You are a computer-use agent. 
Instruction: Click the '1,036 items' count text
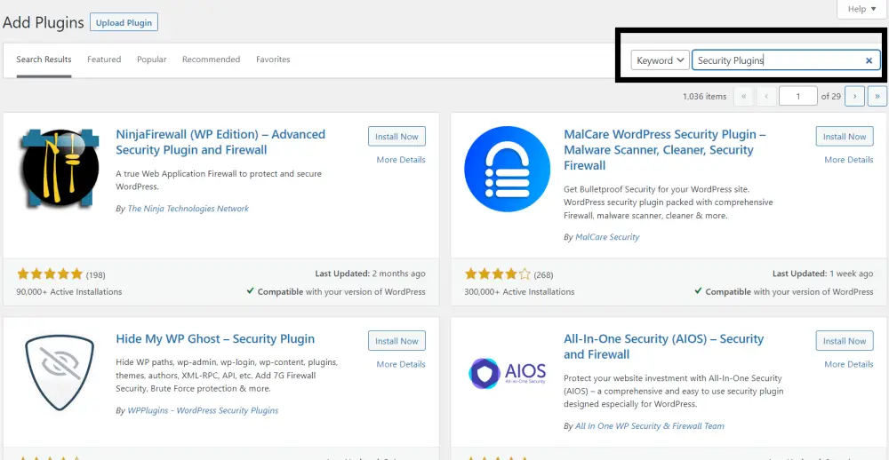click(704, 96)
